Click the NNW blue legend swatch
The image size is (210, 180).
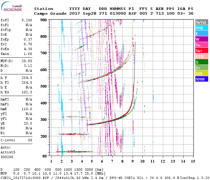coord(202,79)
